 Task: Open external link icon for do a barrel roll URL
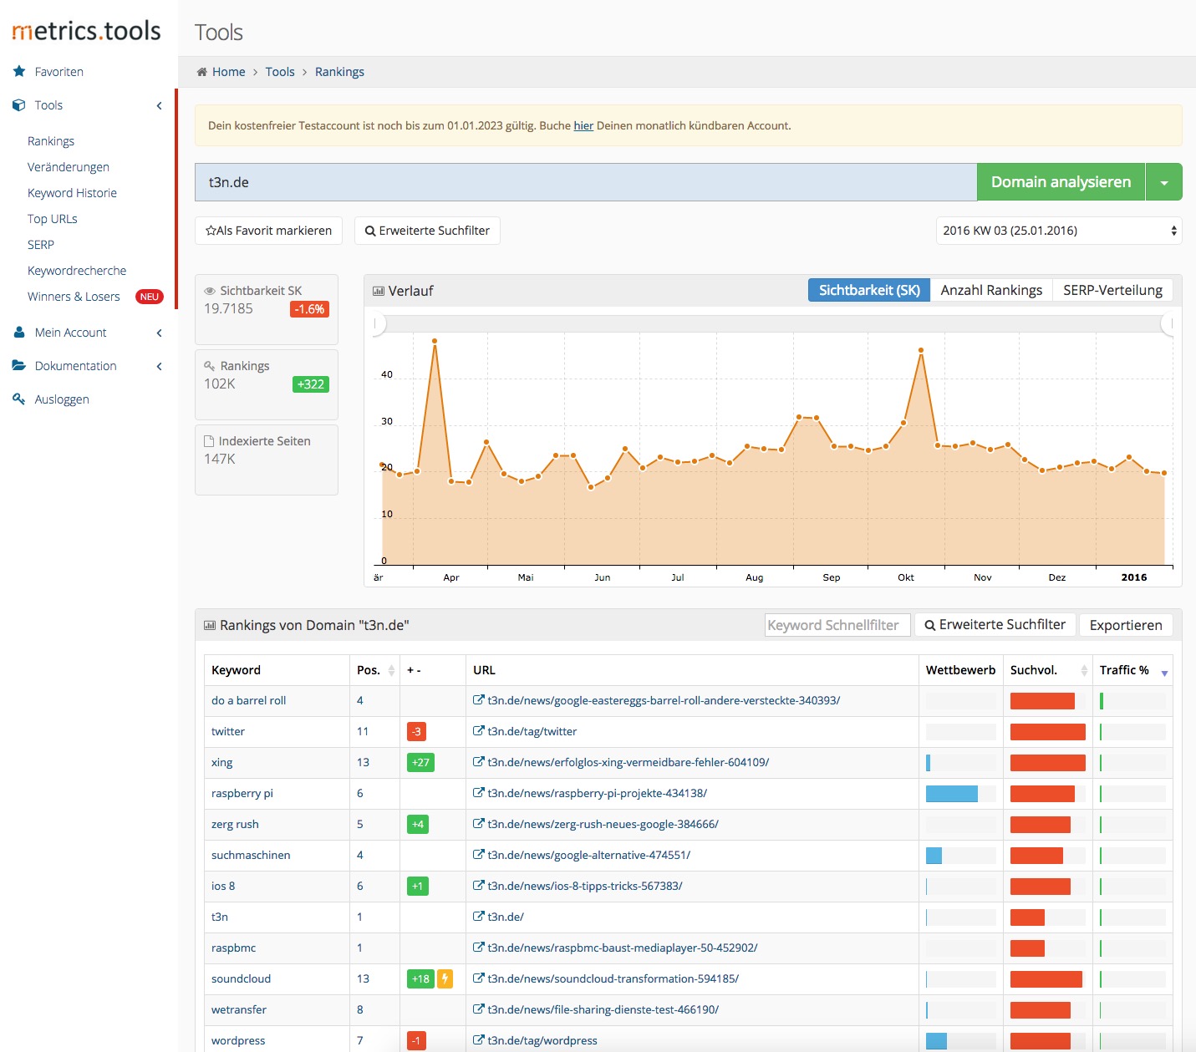(x=479, y=700)
